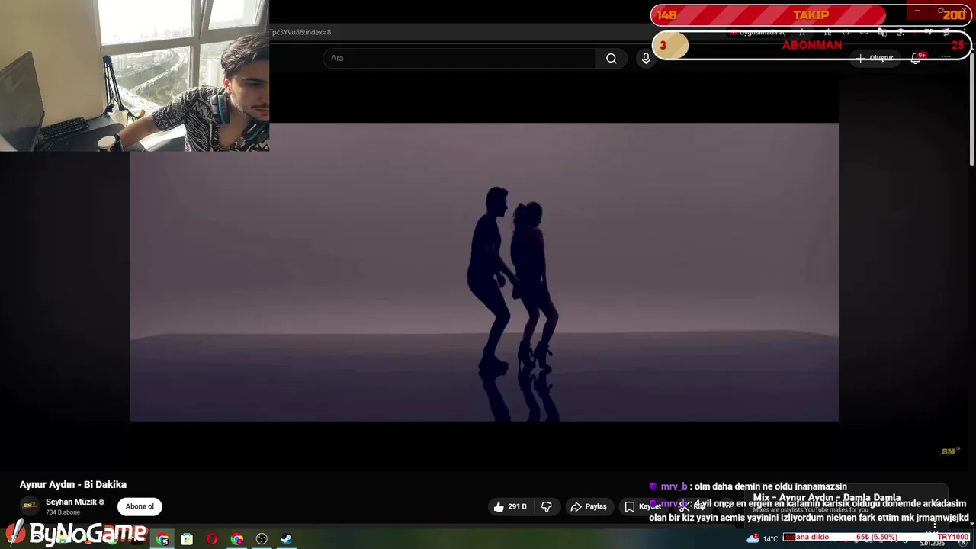Open weather widget showing 14°C
Screen dimensions: 976x549
[763, 538]
